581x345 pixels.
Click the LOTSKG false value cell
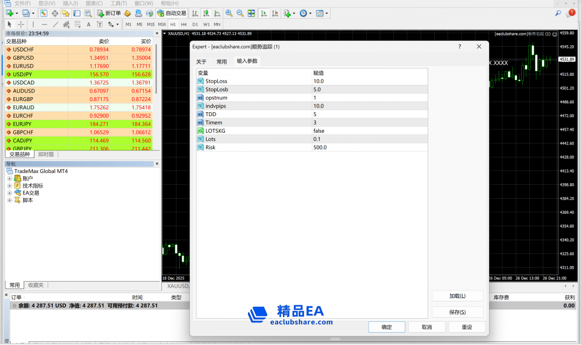click(369, 131)
